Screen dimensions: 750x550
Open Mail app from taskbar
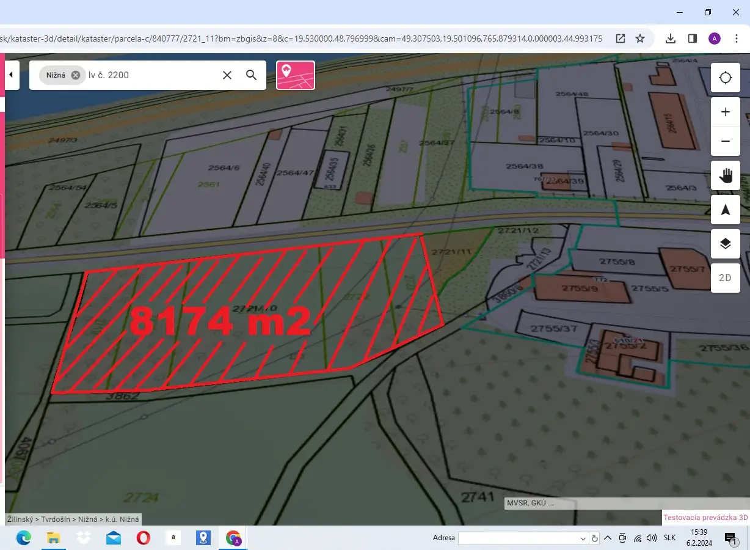click(x=114, y=538)
